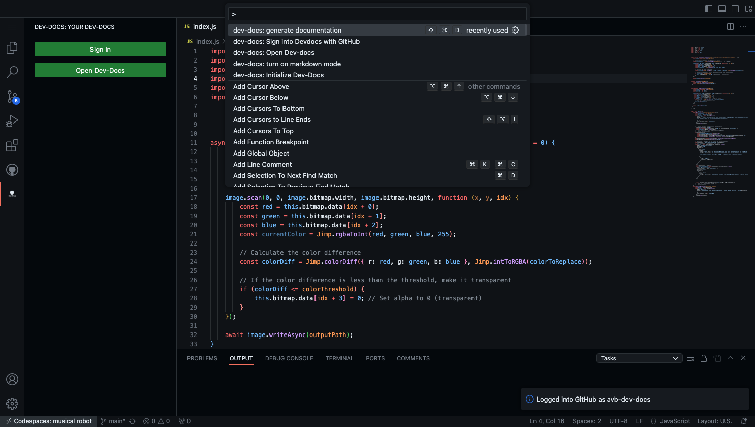Click the Accounts icon in activity bar
The height and width of the screenshot is (427, 755).
tap(12, 379)
